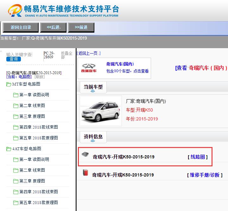Viewport: 228px width, 211px height.
Task: Click the 返回主目录 button
Action: [x=21, y=27]
